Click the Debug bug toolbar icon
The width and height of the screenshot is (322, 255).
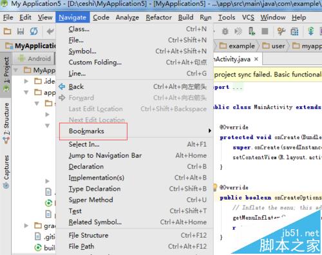(x=225, y=32)
